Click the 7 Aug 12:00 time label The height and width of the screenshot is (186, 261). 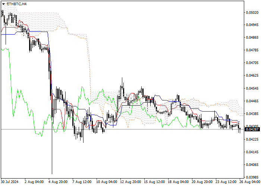[x=82, y=182]
